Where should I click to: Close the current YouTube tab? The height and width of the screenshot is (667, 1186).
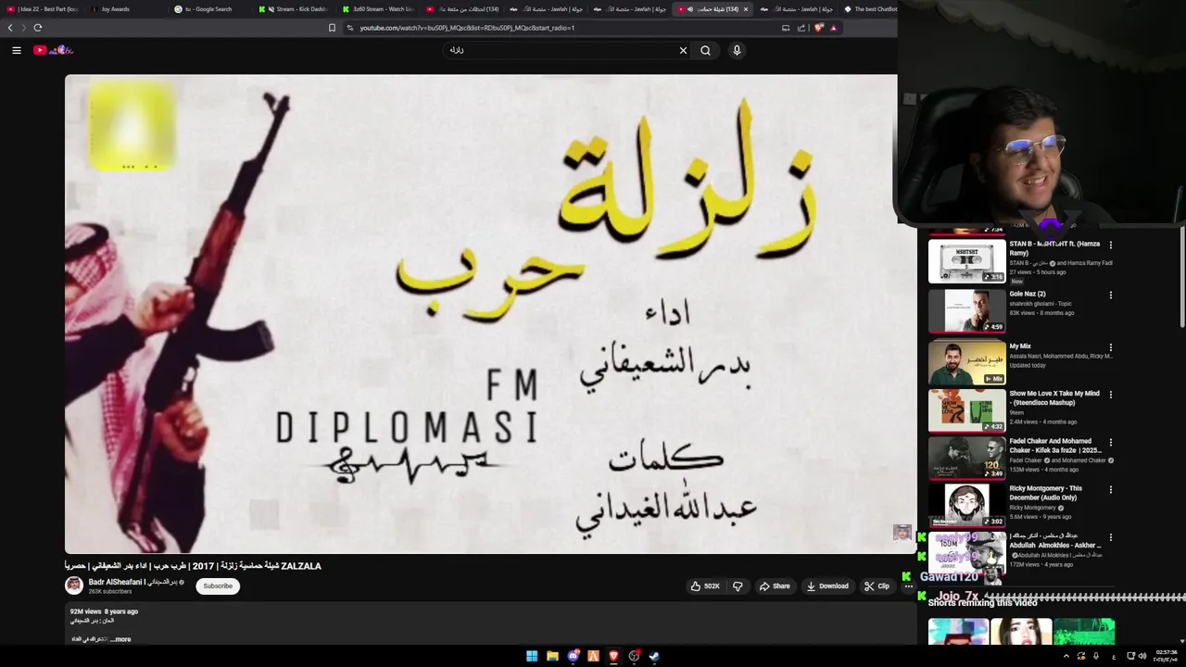click(x=746, y=9)
